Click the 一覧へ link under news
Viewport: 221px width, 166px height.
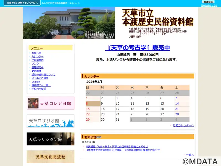click(x=190, y=155)
